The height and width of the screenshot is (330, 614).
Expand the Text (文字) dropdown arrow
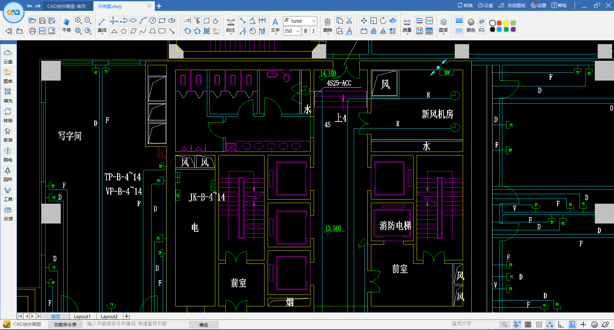275,34
